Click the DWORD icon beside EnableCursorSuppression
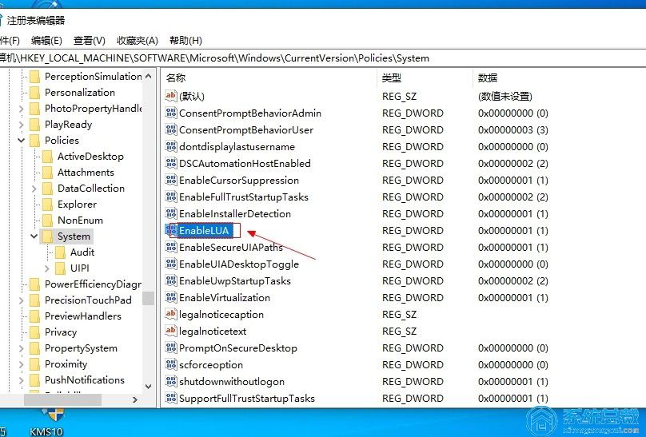646x437 pixels. (x=170, y=181)
